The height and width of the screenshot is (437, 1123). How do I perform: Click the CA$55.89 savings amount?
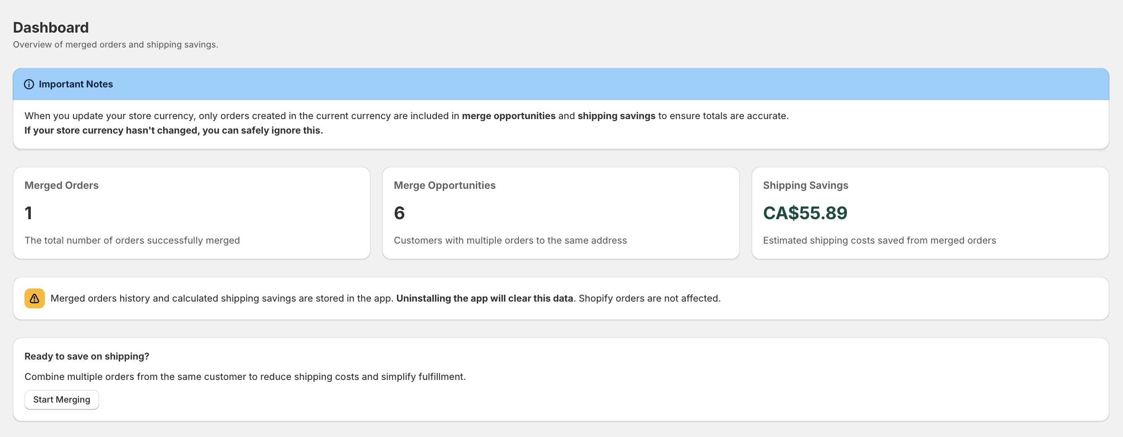point(805,213)
